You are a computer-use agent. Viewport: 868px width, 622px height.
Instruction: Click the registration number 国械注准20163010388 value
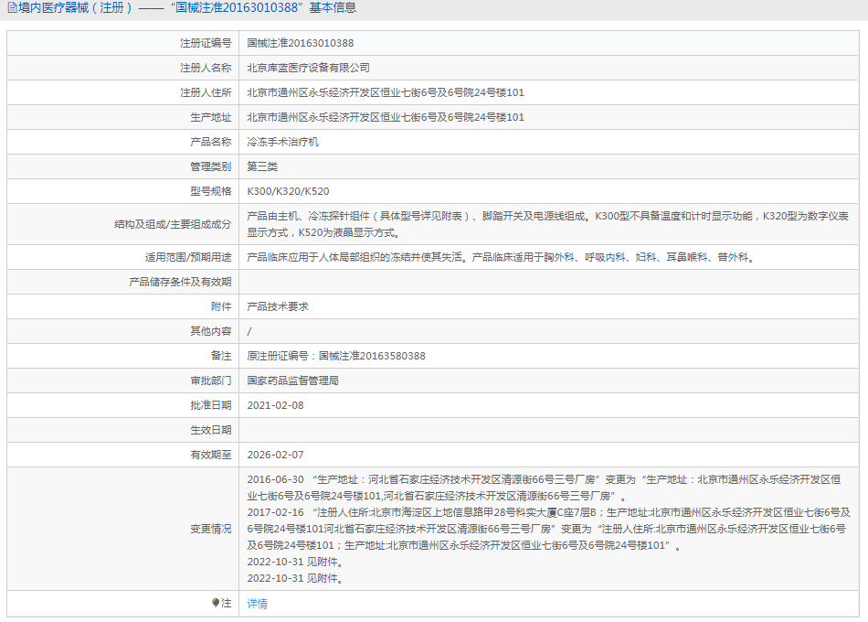[x=301, y=43]
